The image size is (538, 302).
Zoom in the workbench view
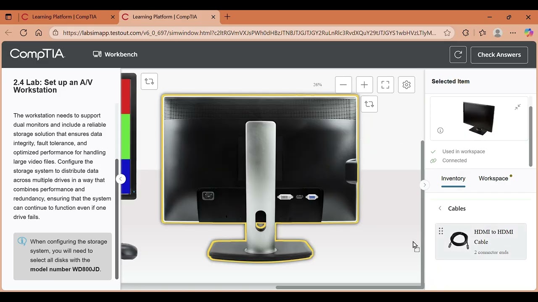pyautogui.click(x=364, y=85)
